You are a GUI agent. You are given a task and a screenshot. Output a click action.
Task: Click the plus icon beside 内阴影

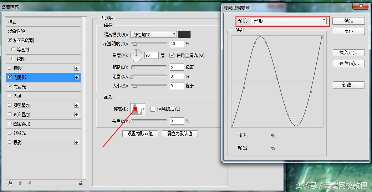click(x=77, y=77)
